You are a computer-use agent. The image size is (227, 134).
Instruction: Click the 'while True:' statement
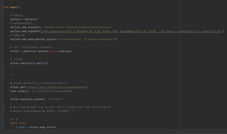pos(18,123)
